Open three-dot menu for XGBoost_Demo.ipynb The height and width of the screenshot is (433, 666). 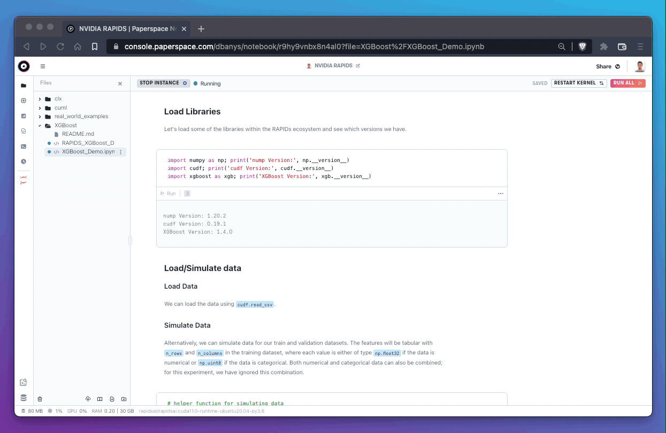(120, 152)
